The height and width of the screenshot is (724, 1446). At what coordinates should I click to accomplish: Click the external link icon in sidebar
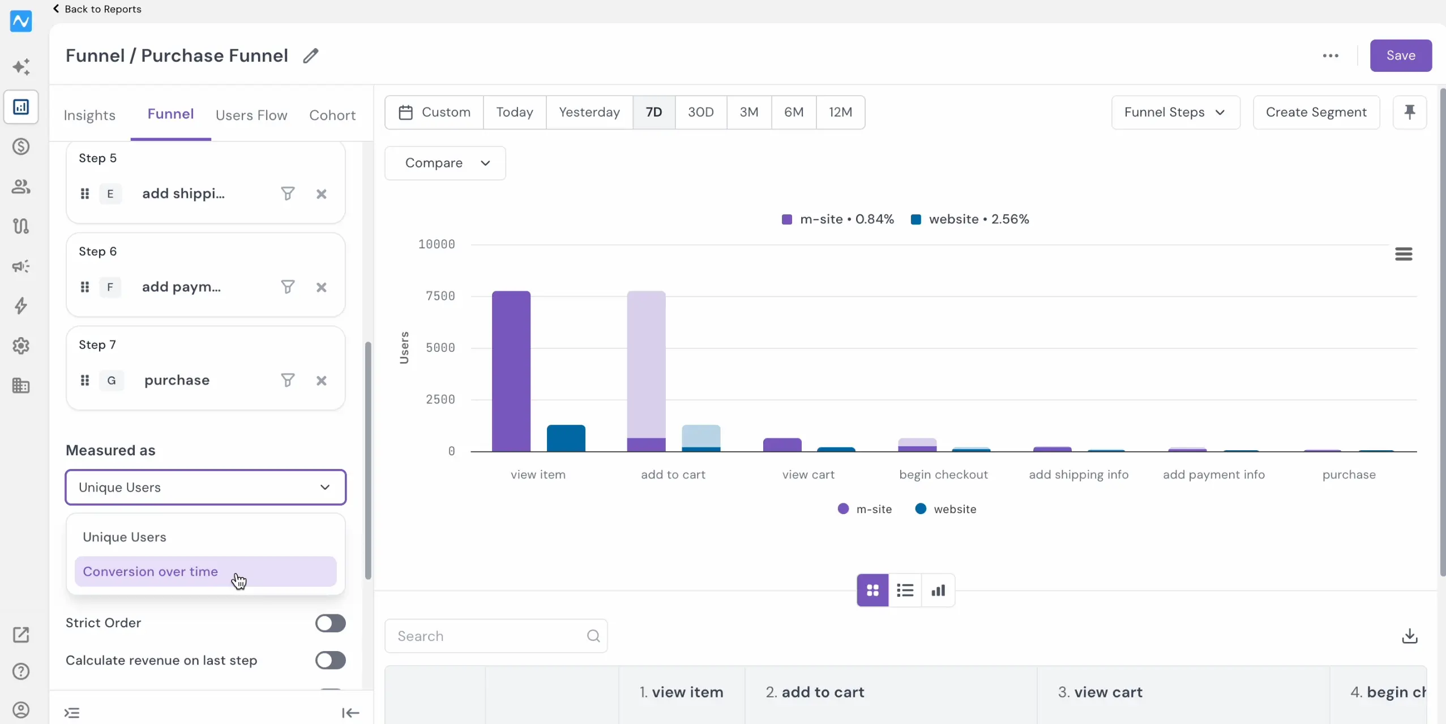point(21,635)
